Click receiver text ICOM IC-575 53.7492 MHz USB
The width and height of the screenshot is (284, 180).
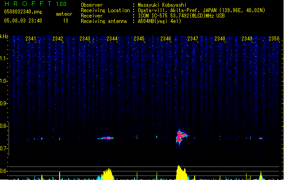click(181, 16)
